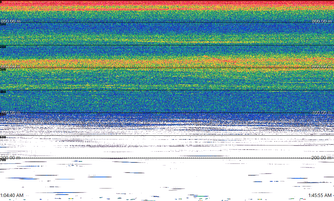Click the 800.00 m label above bold 100
The image size is (334, 201).
tap(11, 21)
